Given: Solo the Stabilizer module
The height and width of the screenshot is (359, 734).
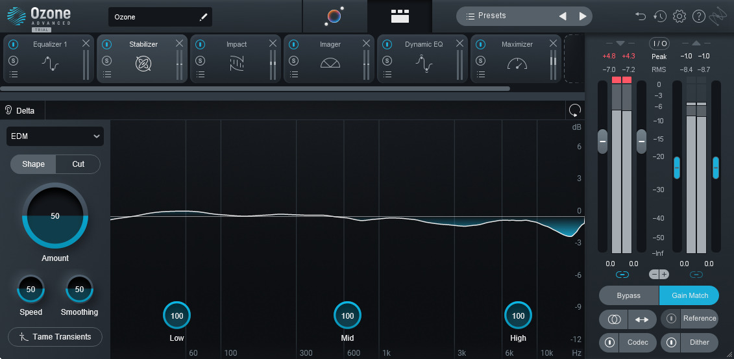Looking at the screenshot, I should [x=107, y=60].
